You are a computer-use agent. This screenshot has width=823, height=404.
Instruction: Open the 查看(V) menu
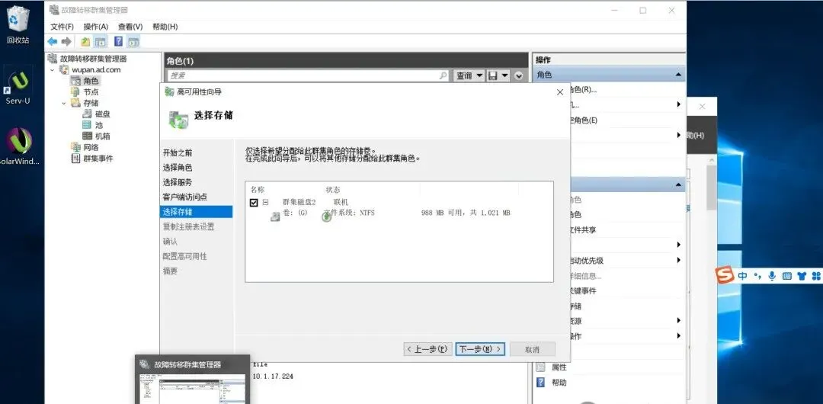pyautogui.click(x=130, y=26)
